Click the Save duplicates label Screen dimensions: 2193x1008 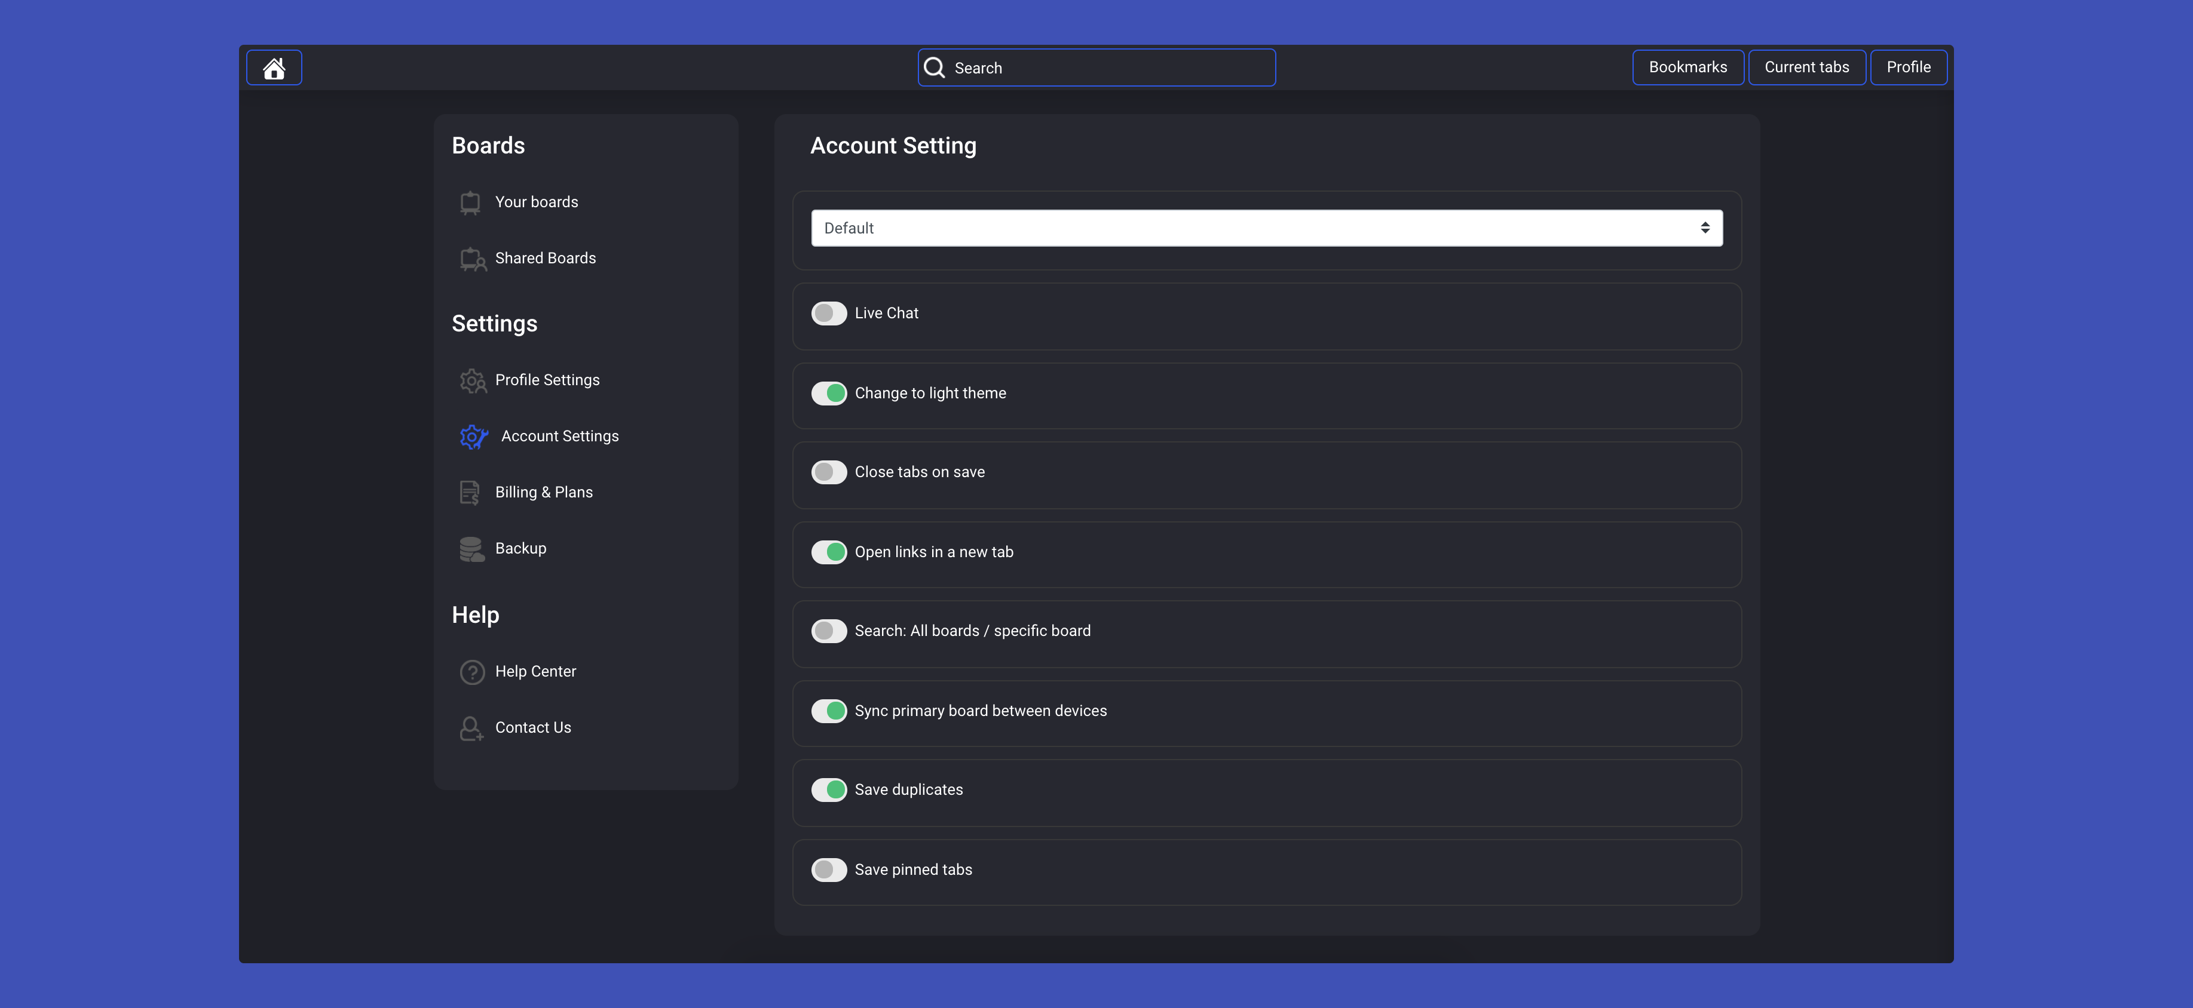click(x=908, y=790)
